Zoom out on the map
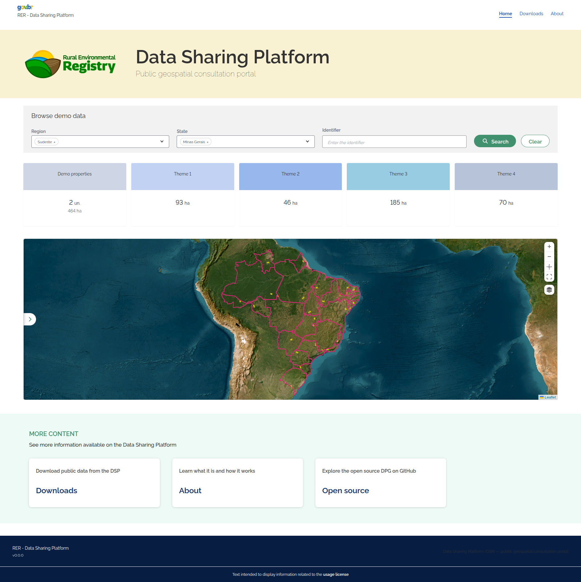Screen dimensions: 581x582 coord(549,257)
